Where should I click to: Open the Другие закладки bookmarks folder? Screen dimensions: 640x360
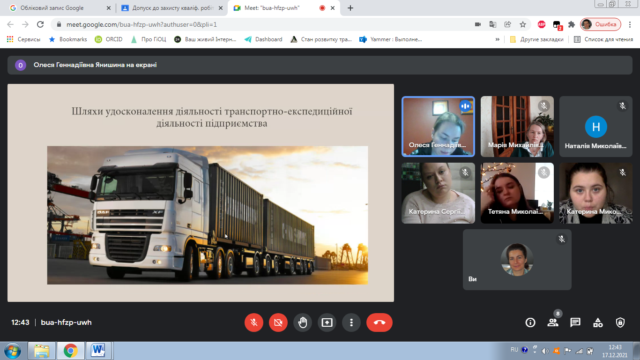[x=536, y=39]
